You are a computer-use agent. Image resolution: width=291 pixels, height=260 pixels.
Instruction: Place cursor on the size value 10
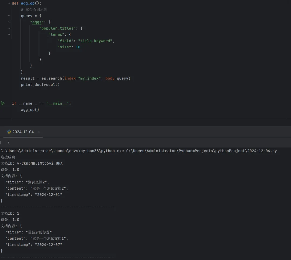(78, 47)
